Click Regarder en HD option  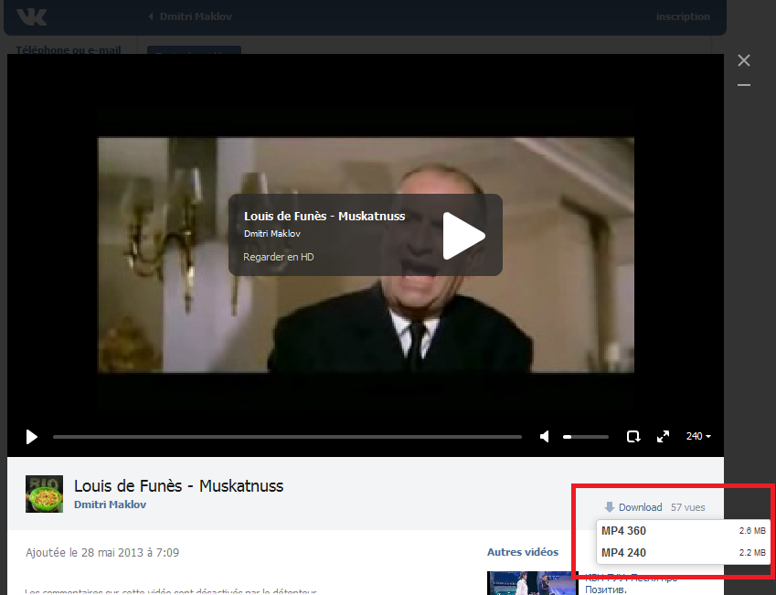click(x=278, y=257)
